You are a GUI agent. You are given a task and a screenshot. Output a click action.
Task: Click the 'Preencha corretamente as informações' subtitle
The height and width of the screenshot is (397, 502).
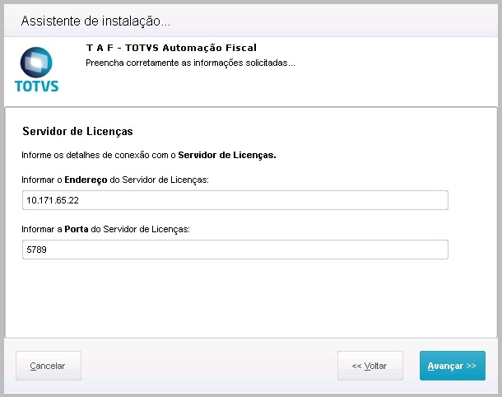(190, 63)
